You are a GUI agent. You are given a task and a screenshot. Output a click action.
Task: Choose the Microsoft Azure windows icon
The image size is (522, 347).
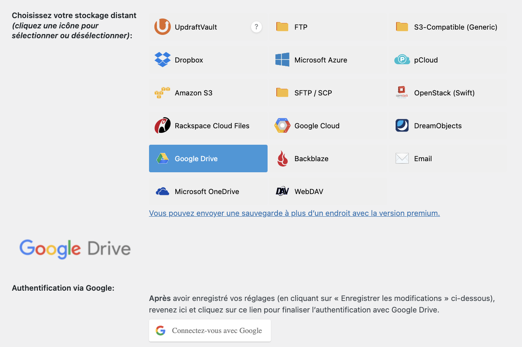click(x=282, y=60)
